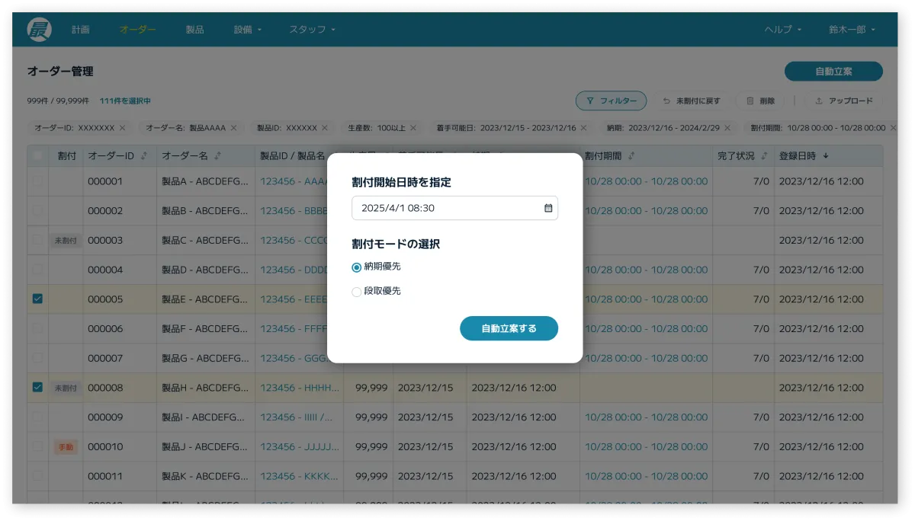Image resolution: width=915 pixels, height=521 pixels.
Task: Click order ID 000006 cell
Action: click(120, 329)
